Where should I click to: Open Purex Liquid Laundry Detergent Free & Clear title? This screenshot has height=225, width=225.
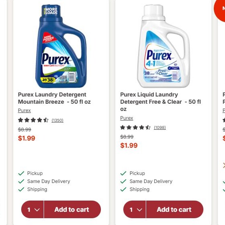pos(161,102)
